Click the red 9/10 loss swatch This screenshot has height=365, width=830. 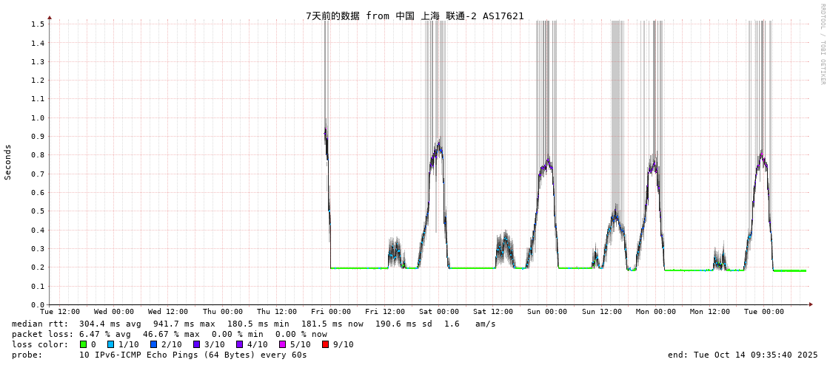pos(327,344)
